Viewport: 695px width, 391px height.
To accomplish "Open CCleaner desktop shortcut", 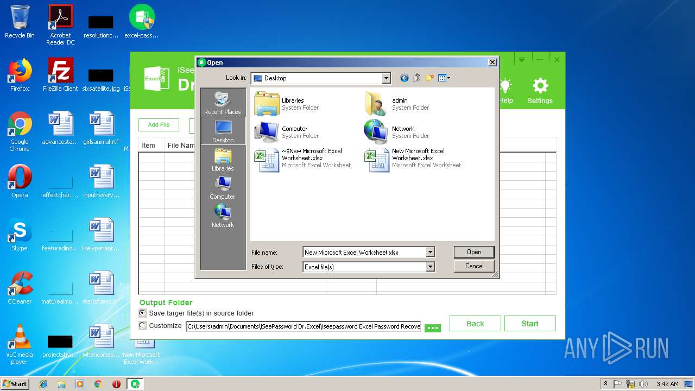I will click(20, 288).
